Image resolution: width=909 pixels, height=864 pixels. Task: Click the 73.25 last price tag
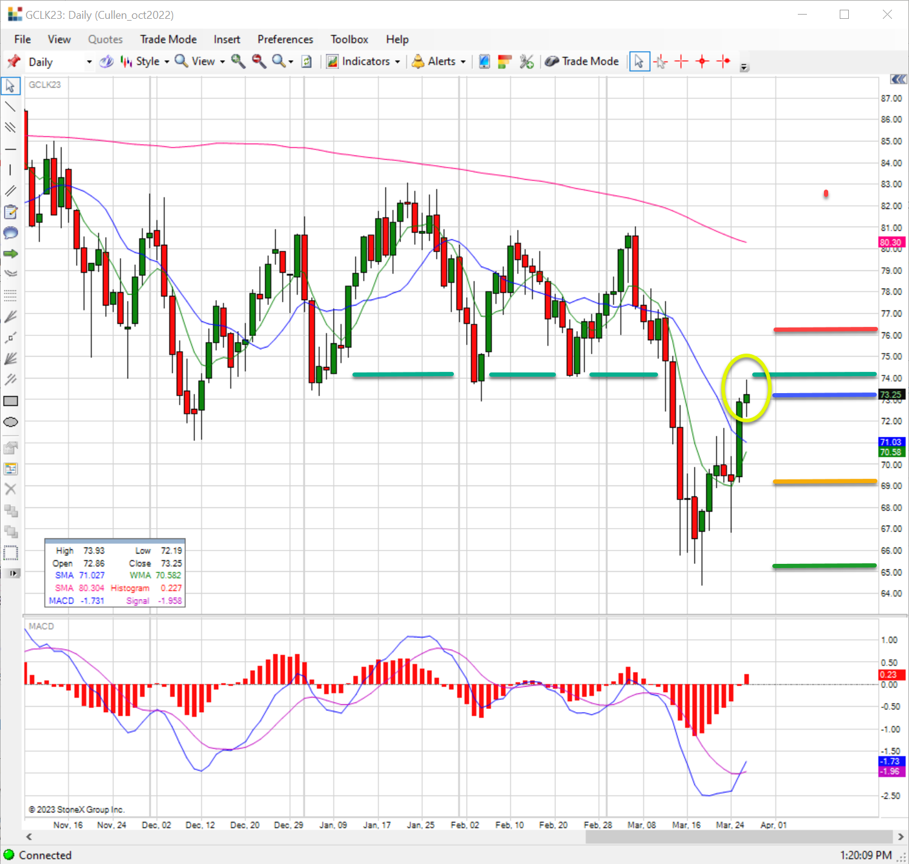click(x=891, y=395)
